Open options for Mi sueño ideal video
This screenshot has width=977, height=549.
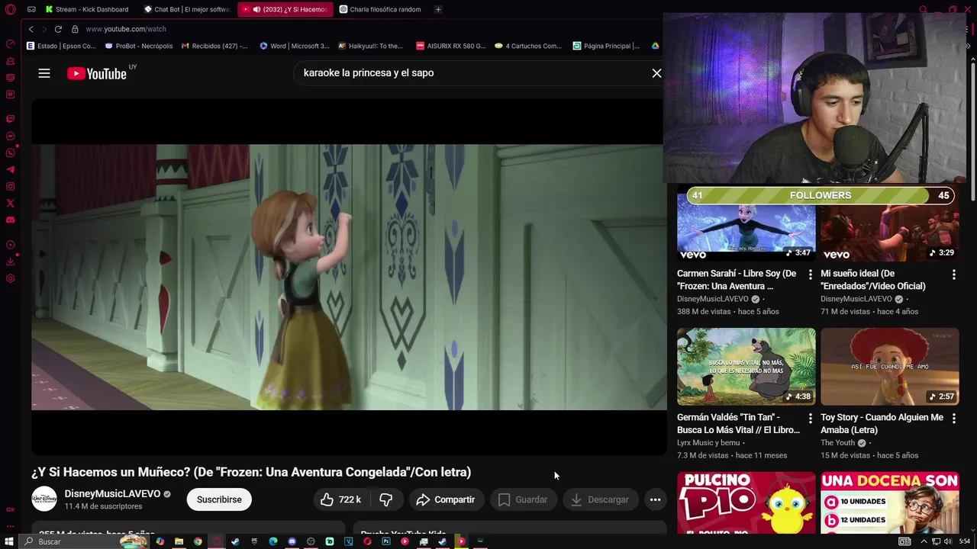tap(954, 274)
